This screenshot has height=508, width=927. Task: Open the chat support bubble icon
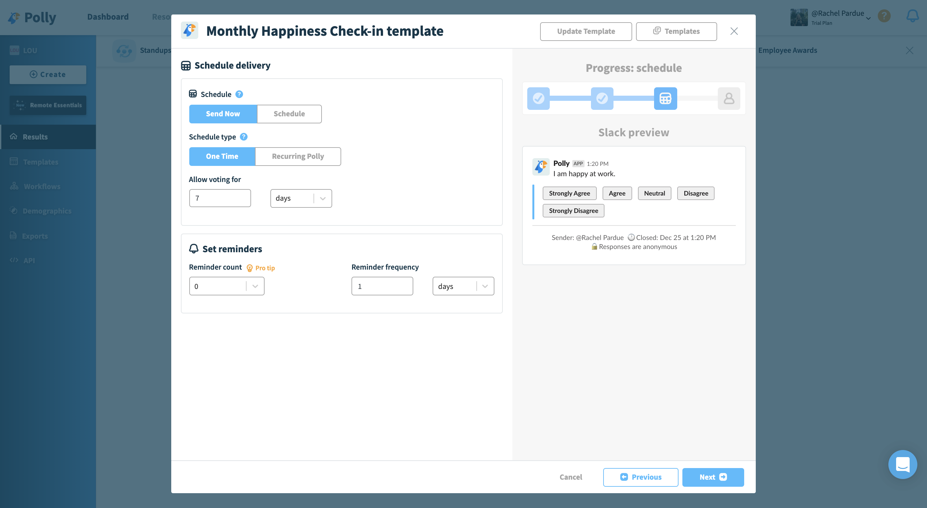tap(902, 464)
